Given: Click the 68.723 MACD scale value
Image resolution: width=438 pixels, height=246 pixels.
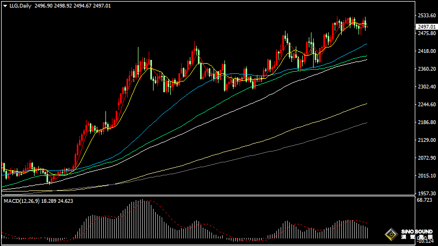Looking at the screenshot, I should click(426, 200).
